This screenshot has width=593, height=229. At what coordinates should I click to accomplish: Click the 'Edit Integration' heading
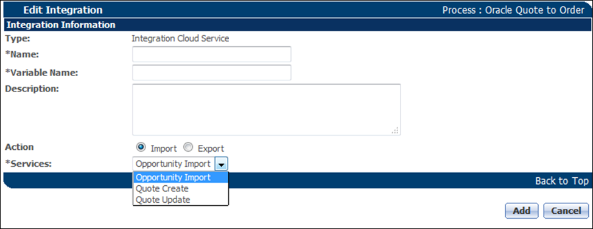63,10
